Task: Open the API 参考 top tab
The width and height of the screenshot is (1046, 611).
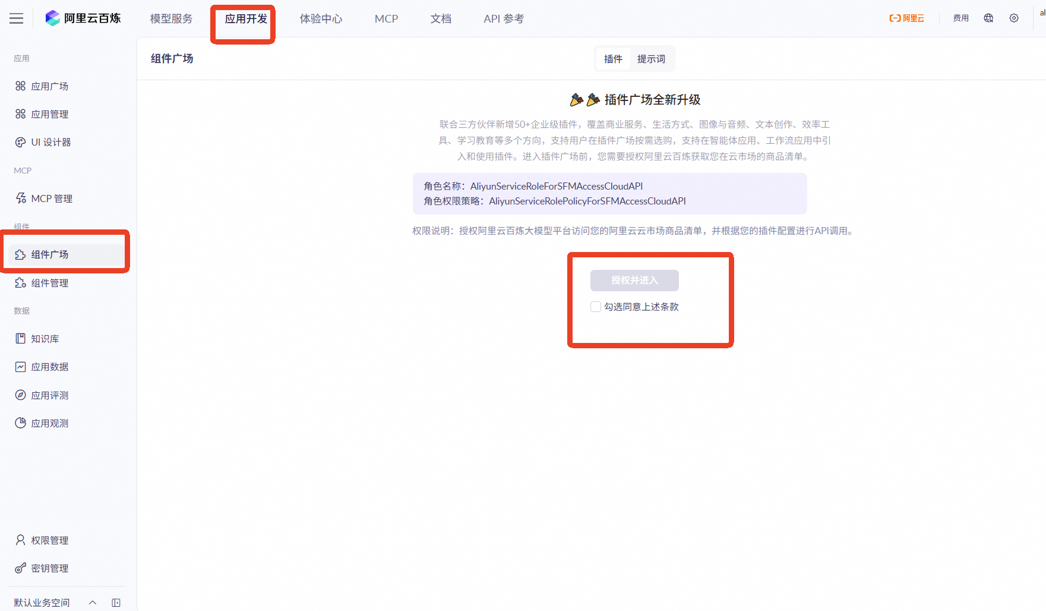Action: [x=504, y=18]
